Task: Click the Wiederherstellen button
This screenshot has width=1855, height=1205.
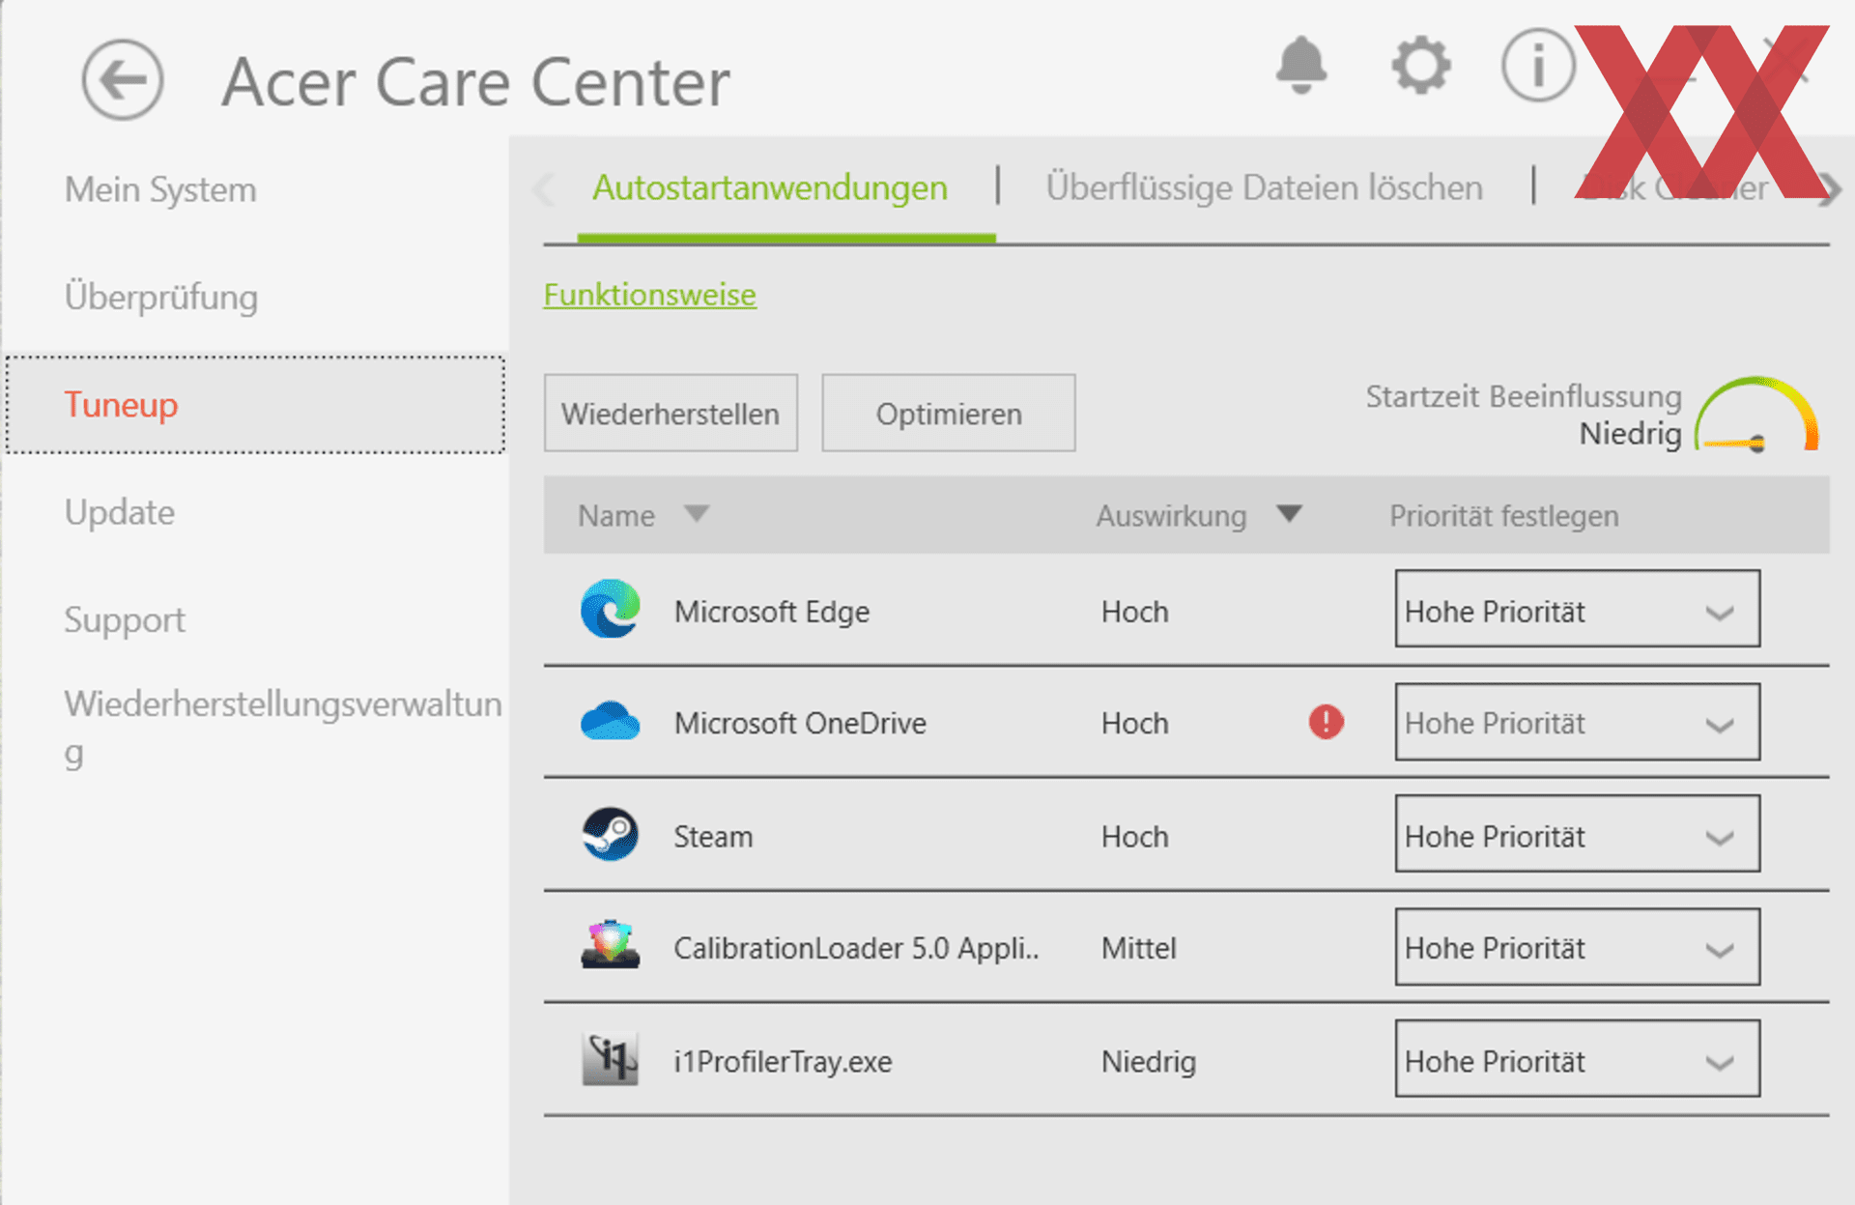Action: tap(671, 414)
